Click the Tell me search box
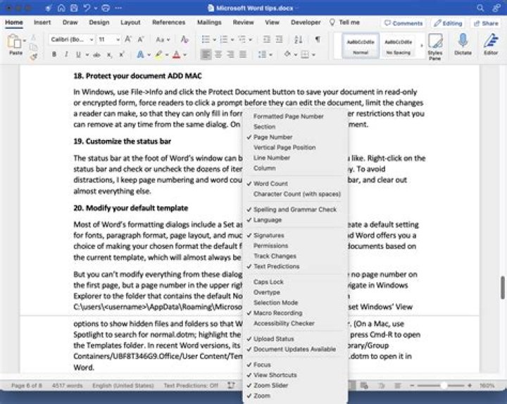The width and height of the screenshot is (507, 404). 344,23
